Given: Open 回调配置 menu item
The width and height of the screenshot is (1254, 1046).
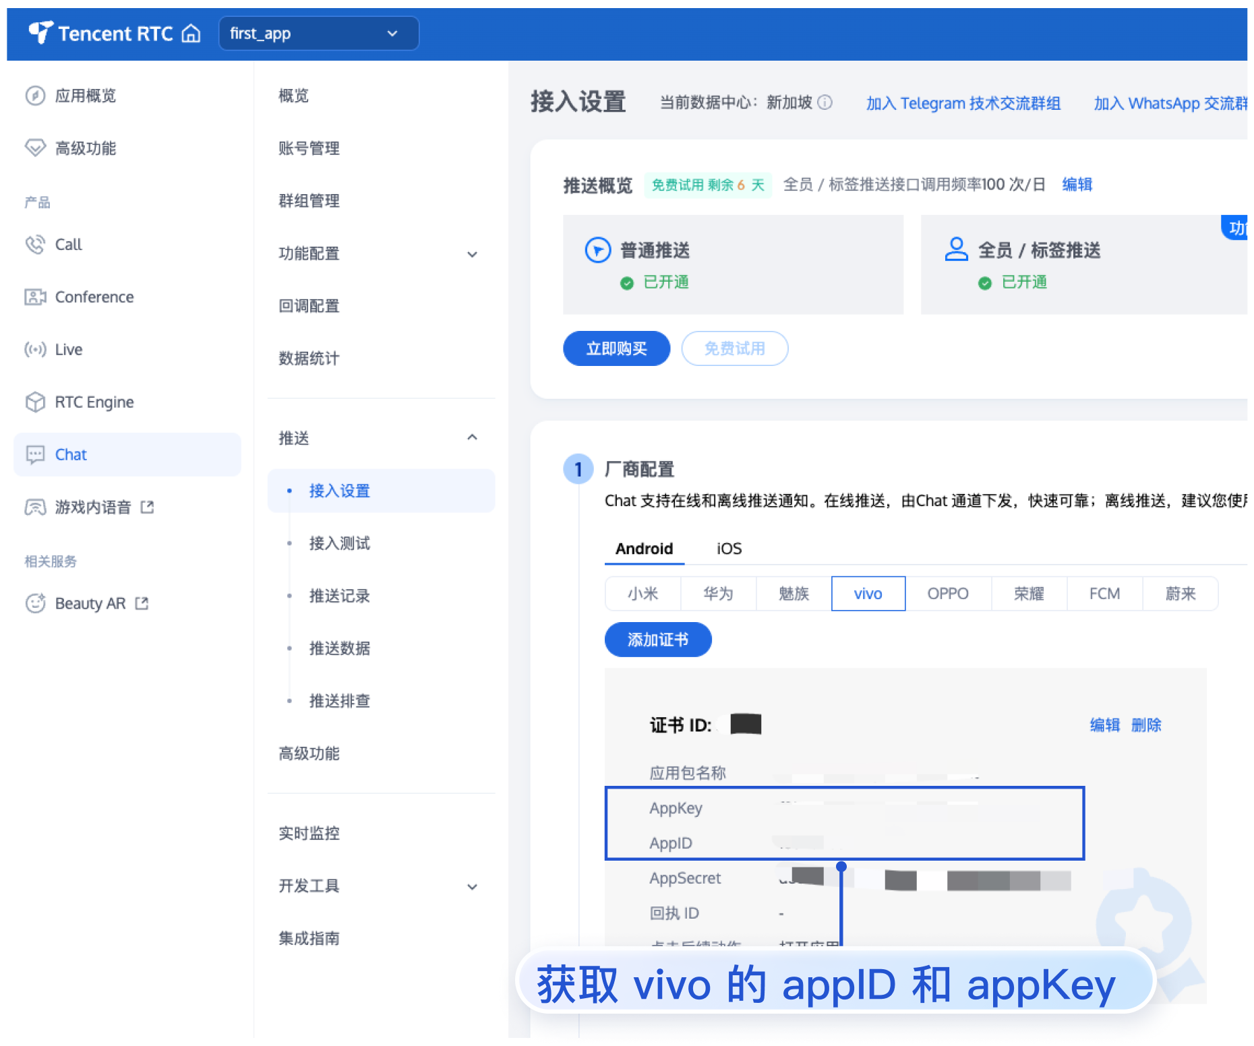Looking at the screenshot, I should tap(309, 306).
